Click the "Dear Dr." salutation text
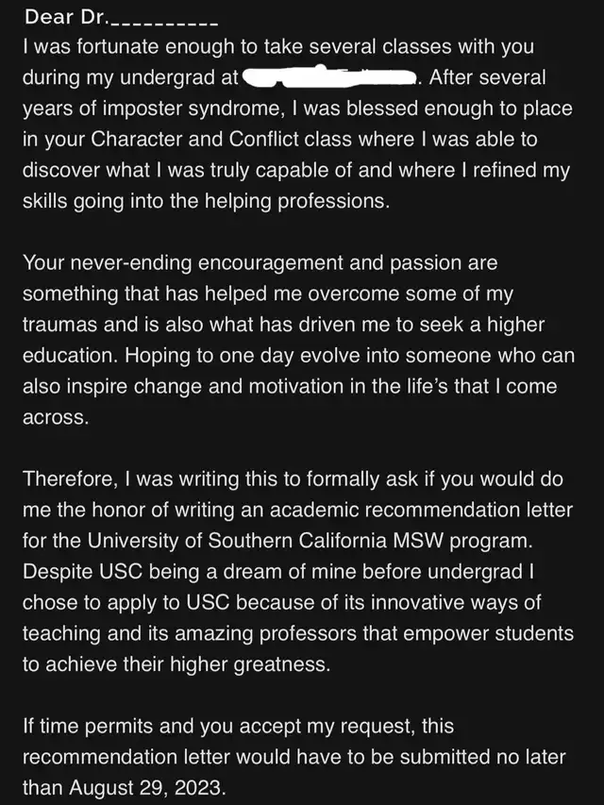 [66, 17]
